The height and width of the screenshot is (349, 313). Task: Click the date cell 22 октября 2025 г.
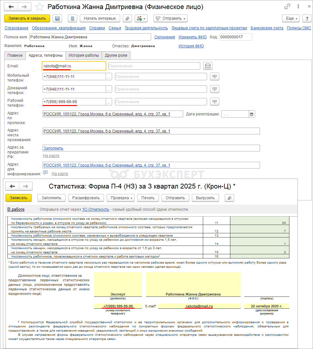tap(266, 306)
